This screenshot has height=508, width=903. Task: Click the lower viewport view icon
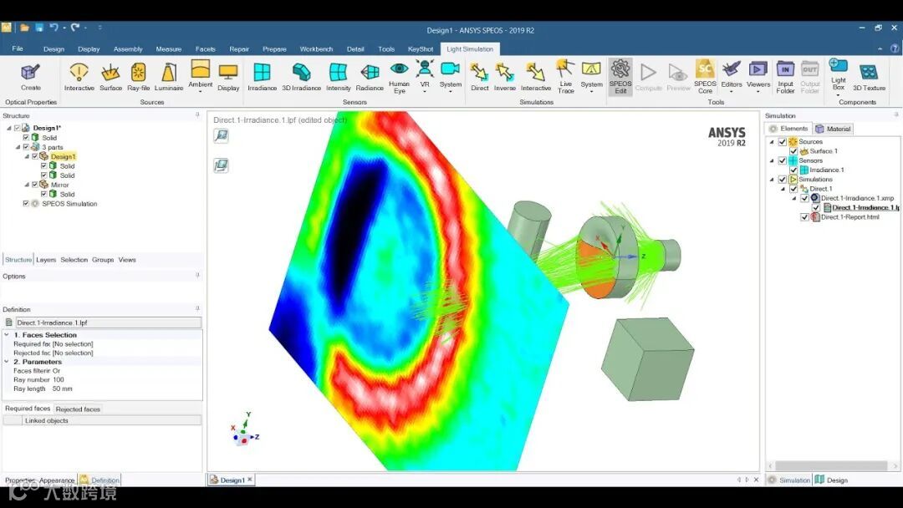point(221,165)
